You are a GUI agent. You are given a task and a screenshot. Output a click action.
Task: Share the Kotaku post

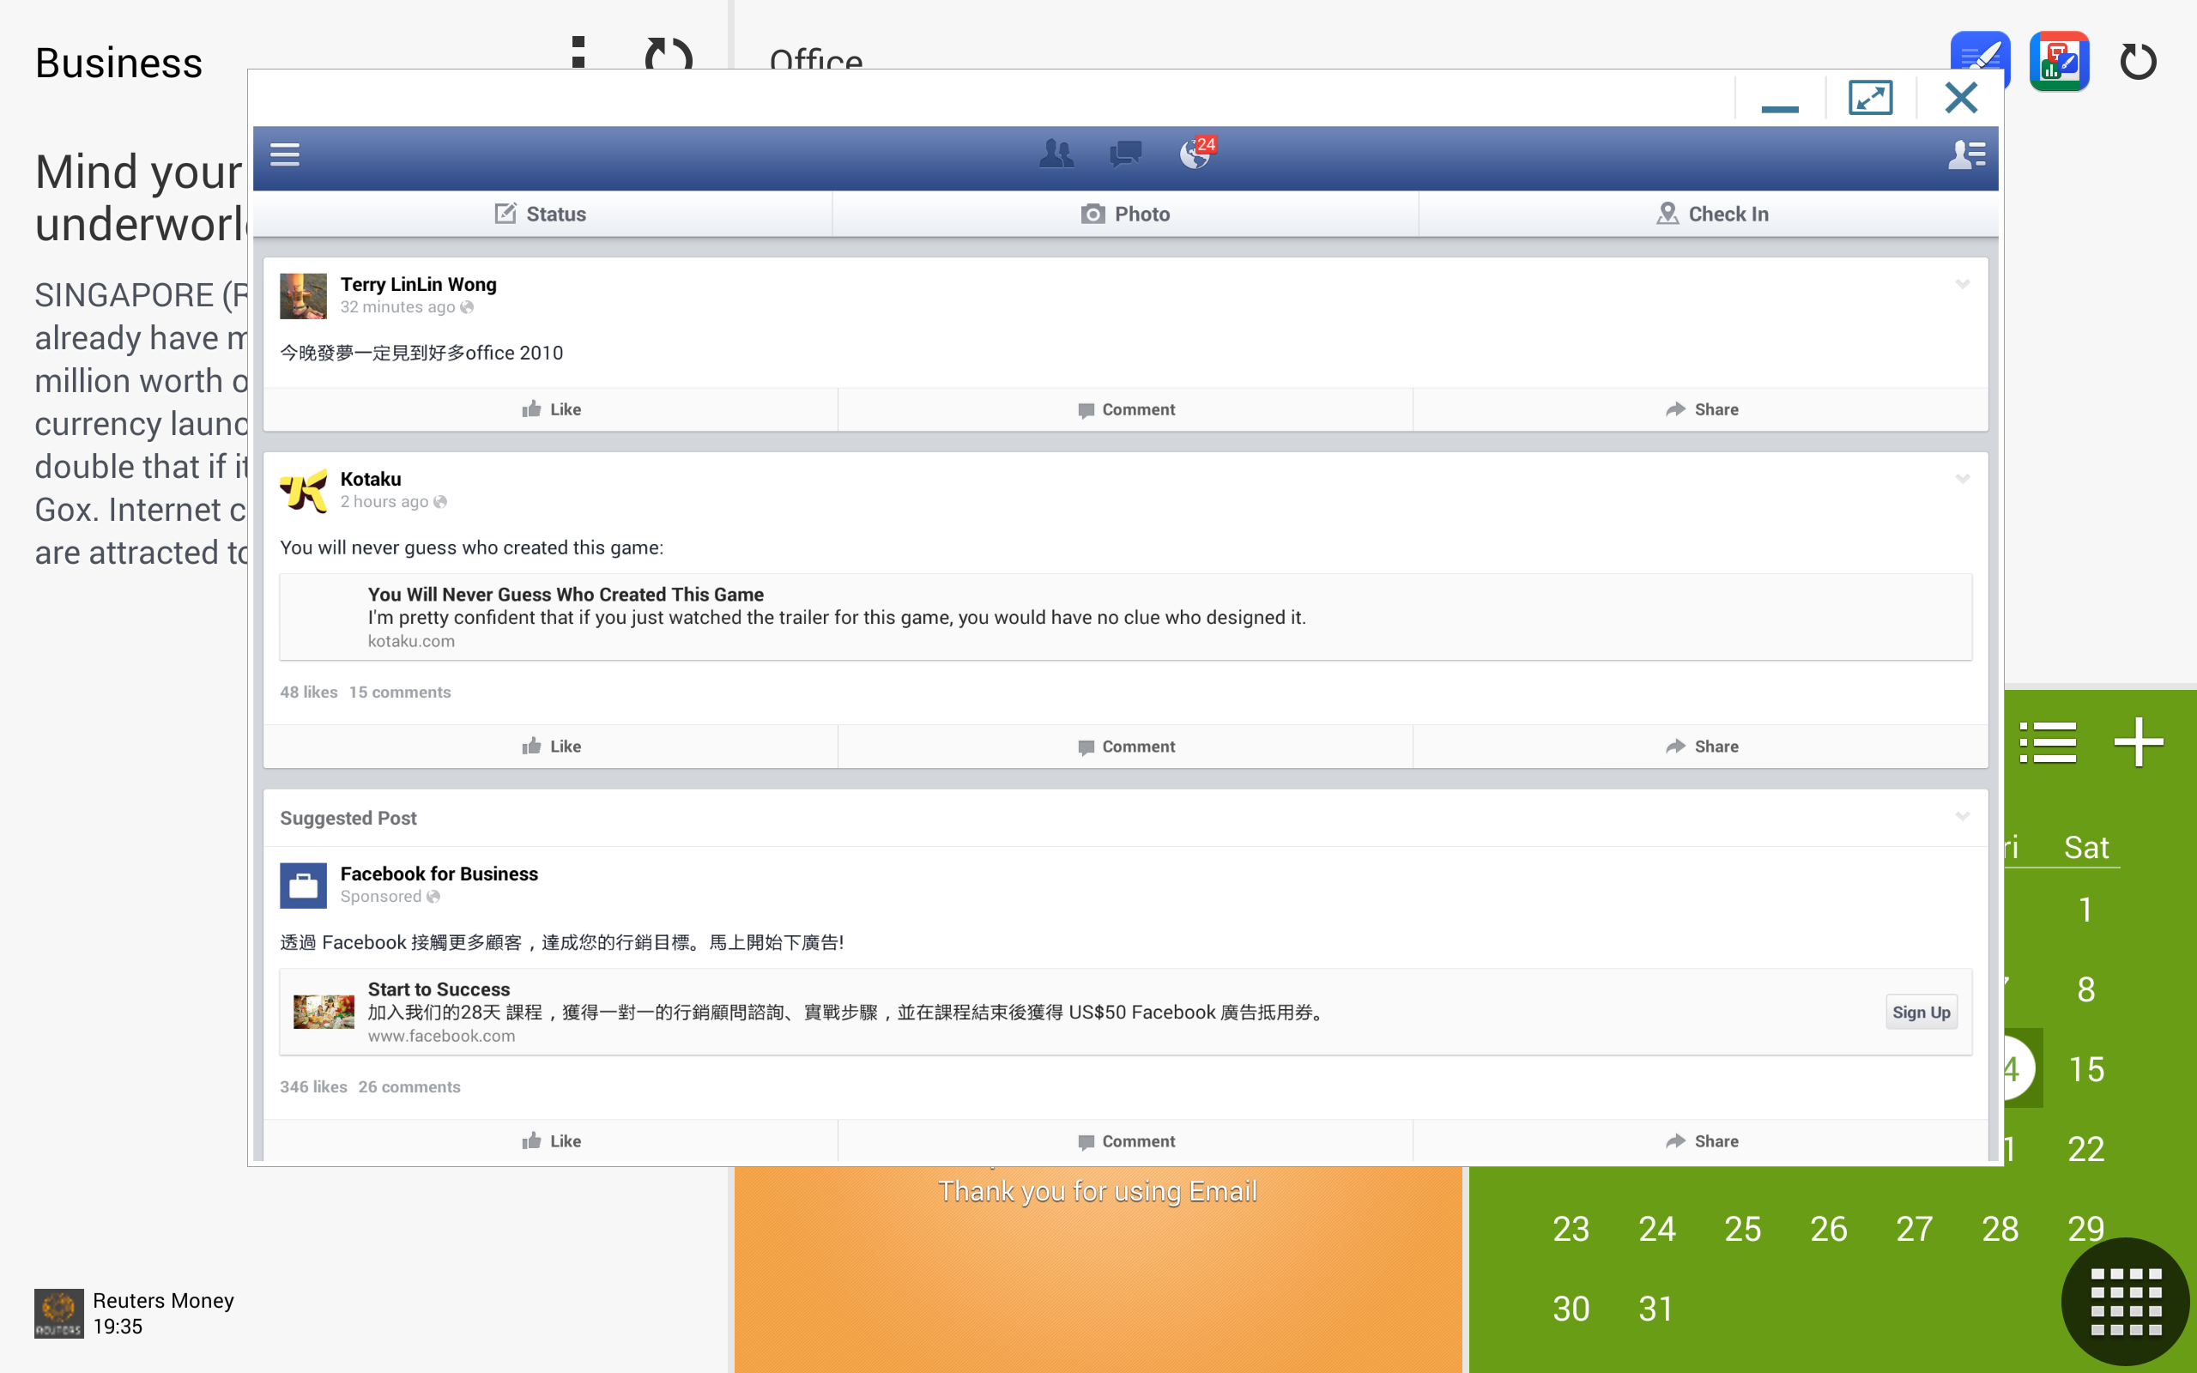tap(1701, 747)
